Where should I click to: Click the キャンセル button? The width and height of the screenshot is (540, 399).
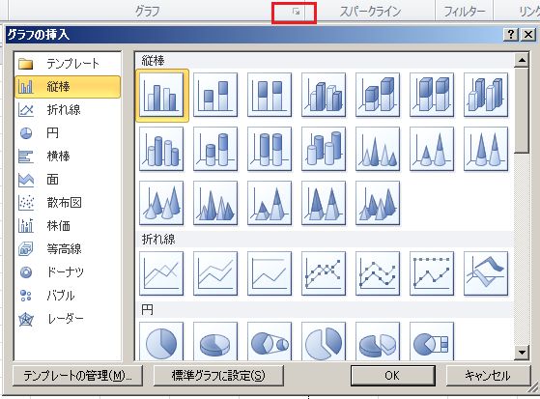(x=488, y=376)
